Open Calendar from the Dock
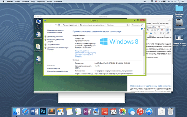The width and height of the screenshot is (187, 117). [113, 111]
